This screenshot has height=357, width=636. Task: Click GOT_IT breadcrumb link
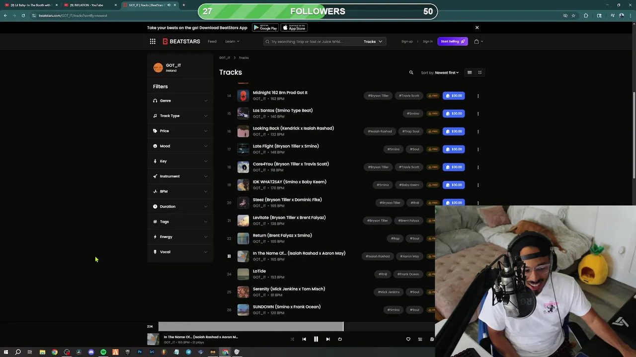[225, 58]
